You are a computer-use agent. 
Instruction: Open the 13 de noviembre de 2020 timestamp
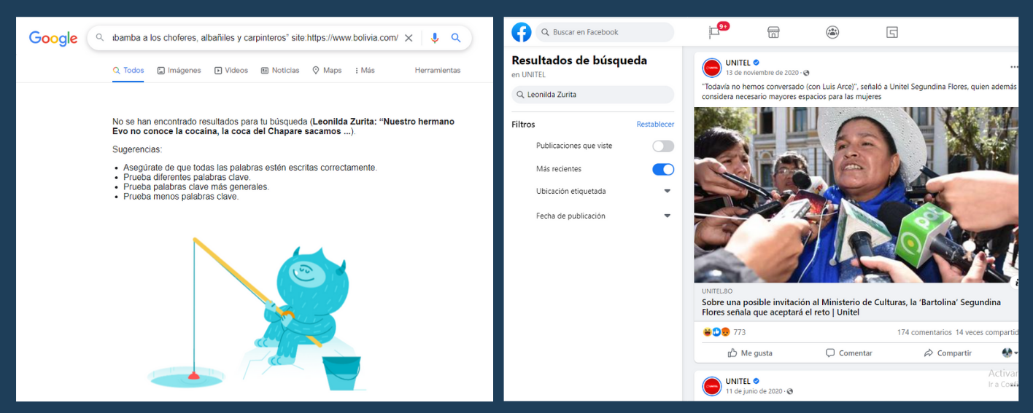[x=762, y=73]
